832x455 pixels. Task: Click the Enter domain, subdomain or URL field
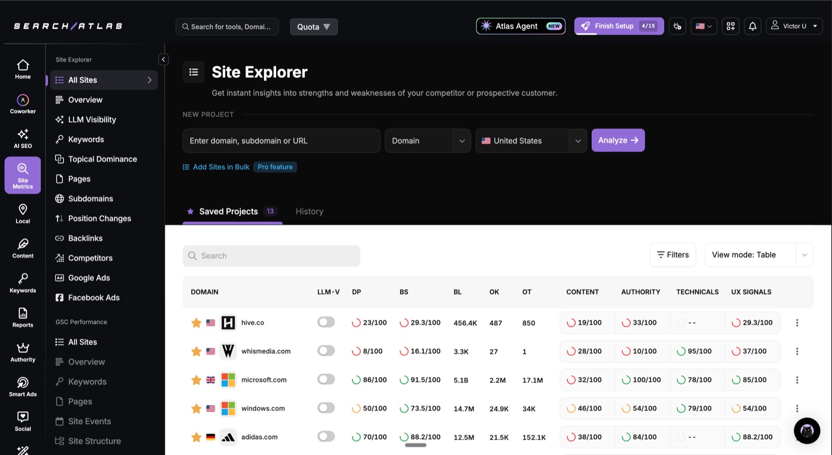pos(281,141)
